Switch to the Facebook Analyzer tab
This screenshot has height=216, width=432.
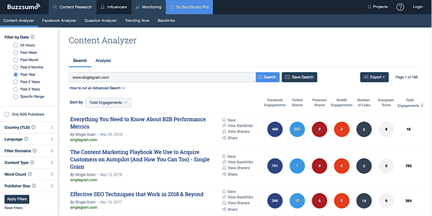[59, 20]
